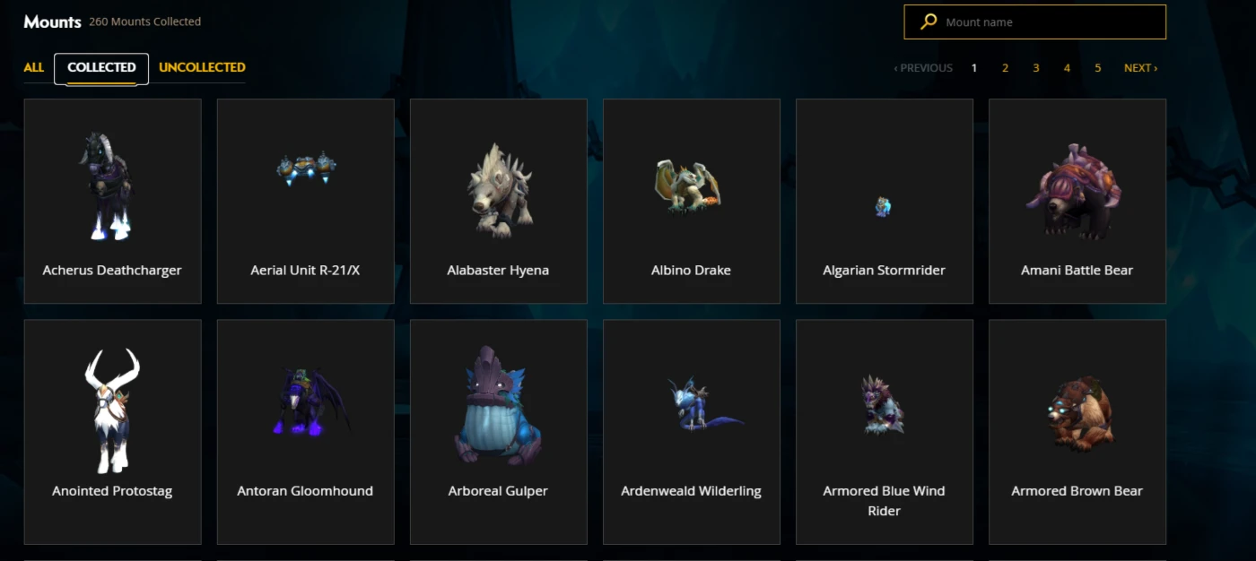
Task: Click the NEXT page link
Action: (x=1140, y=68)
